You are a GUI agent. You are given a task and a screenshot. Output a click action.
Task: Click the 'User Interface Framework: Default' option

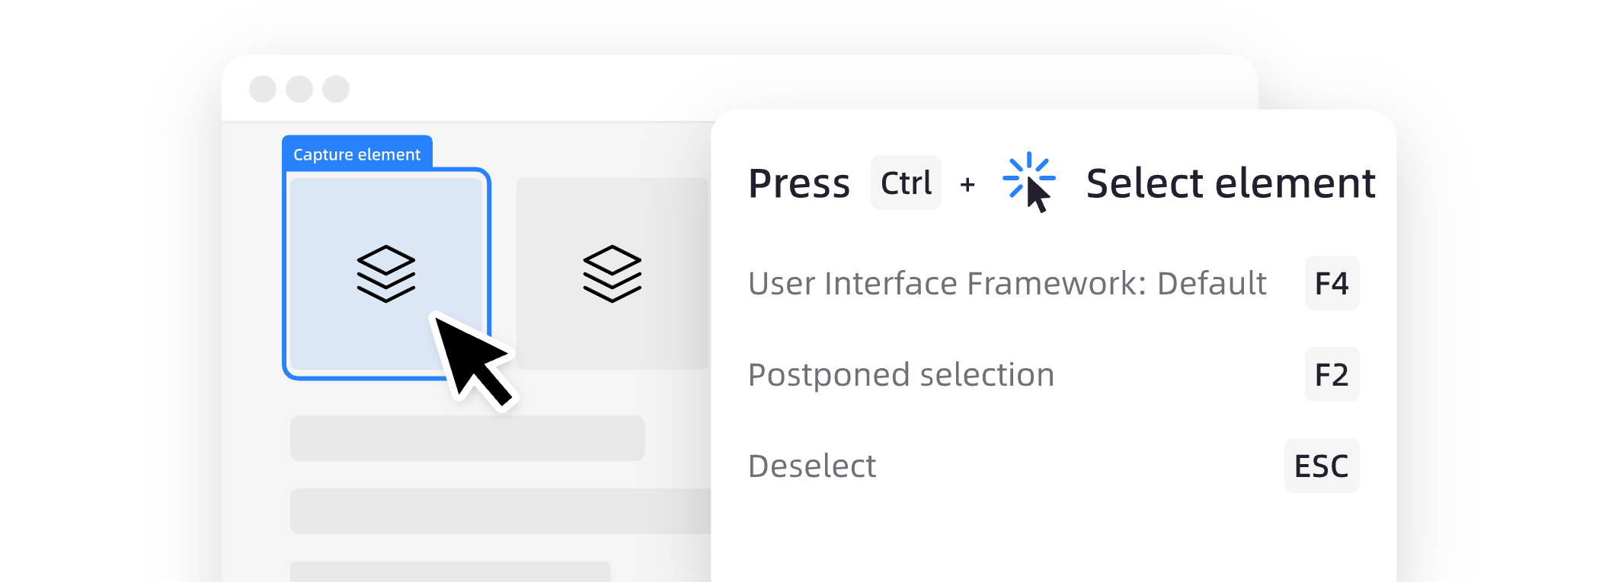[x=1006, y=283]
